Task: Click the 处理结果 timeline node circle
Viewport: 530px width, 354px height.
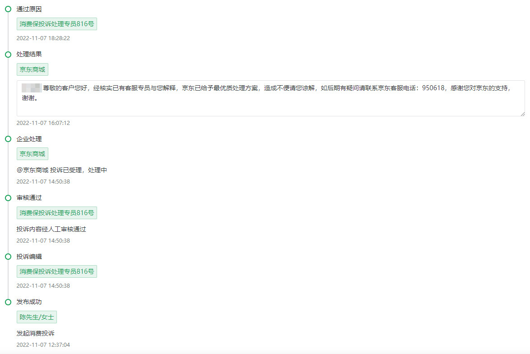Action: point(8,55)
